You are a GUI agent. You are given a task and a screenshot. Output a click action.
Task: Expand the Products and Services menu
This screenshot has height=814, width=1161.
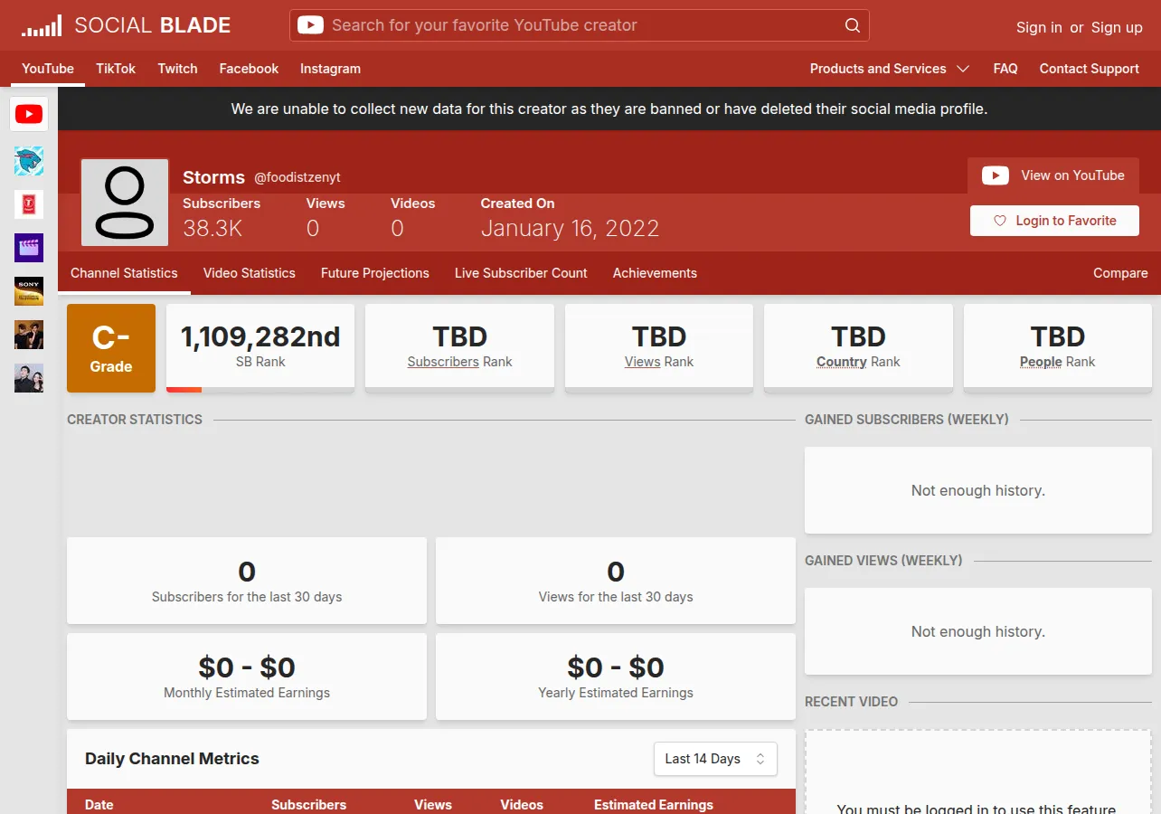click(x=890, y=69)
